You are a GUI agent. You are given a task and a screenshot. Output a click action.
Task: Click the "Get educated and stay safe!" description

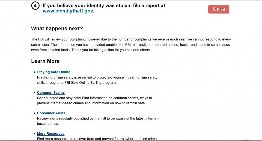click(94, 101)
